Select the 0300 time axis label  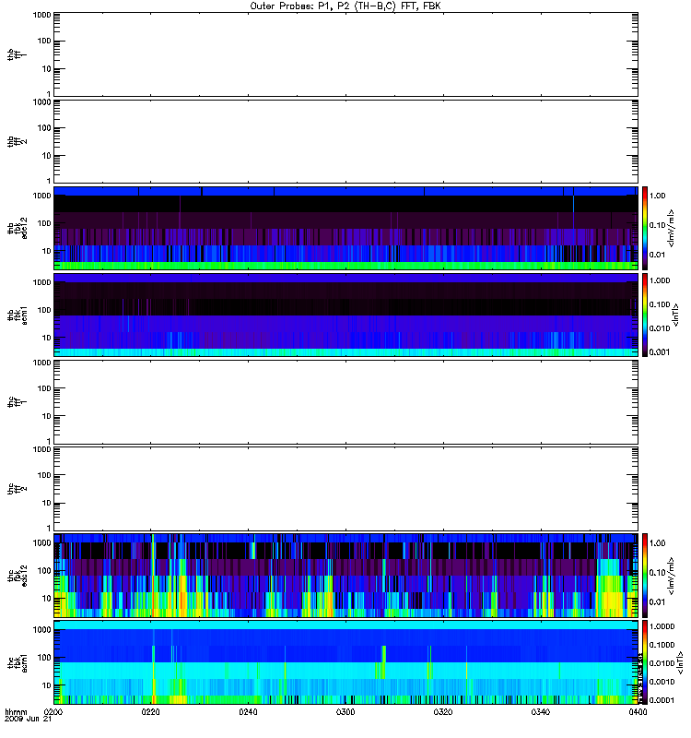click(346, 712)
